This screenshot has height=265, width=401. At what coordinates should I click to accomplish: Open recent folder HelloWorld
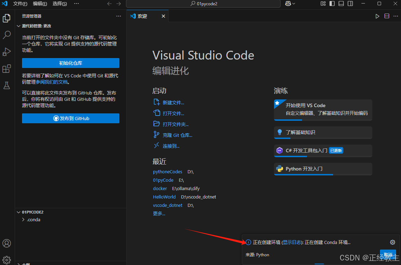(164, 197)
